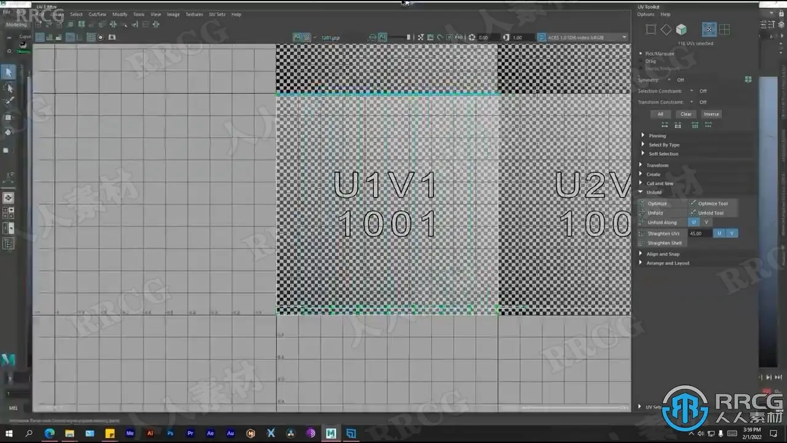The height and width of the screenshot is (443, 787).
Task: Click the Optimize Tool icon
Action: click(693, 203)
